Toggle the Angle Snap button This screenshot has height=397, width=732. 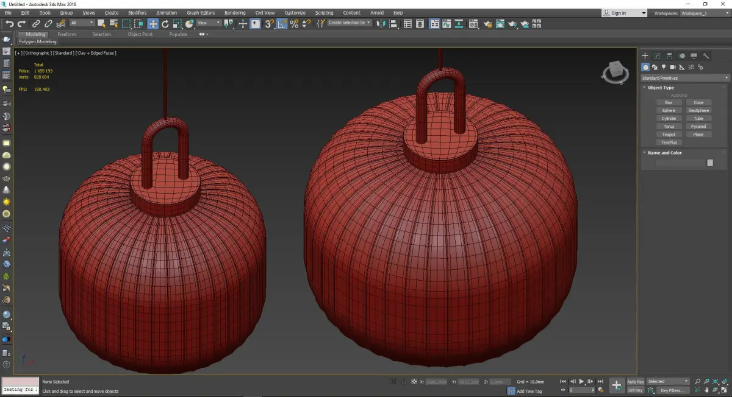[x=282, y=24]
